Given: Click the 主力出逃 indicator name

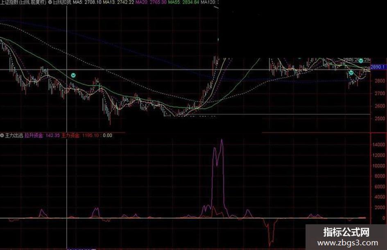Looking at the screenshot, I should coord(14,135).
